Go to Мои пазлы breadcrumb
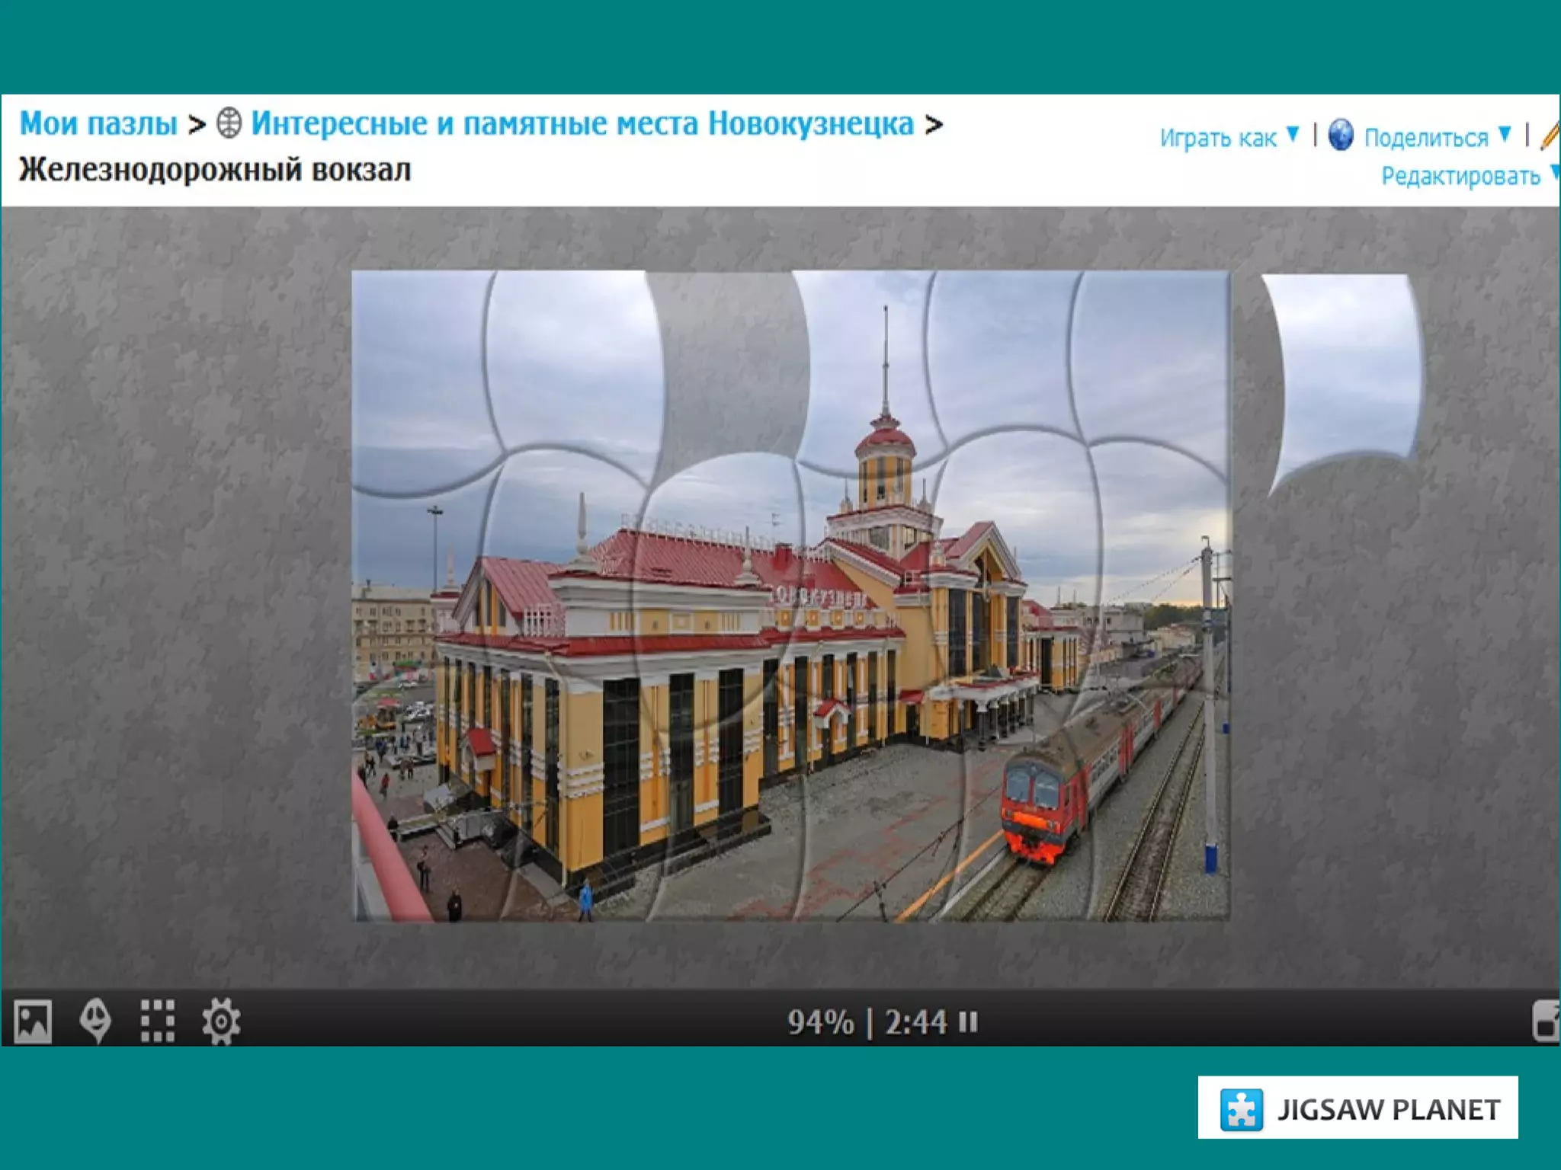 point(98,123)
